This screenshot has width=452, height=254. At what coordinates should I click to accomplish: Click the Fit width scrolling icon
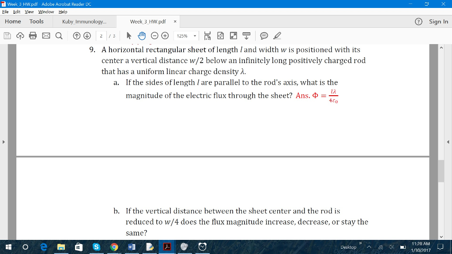point(207,36)
